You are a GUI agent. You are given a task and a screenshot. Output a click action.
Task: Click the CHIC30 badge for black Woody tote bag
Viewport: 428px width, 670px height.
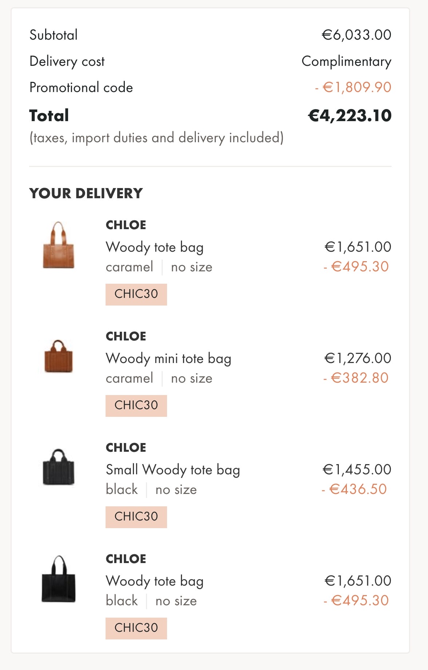(x=136, y=628)
